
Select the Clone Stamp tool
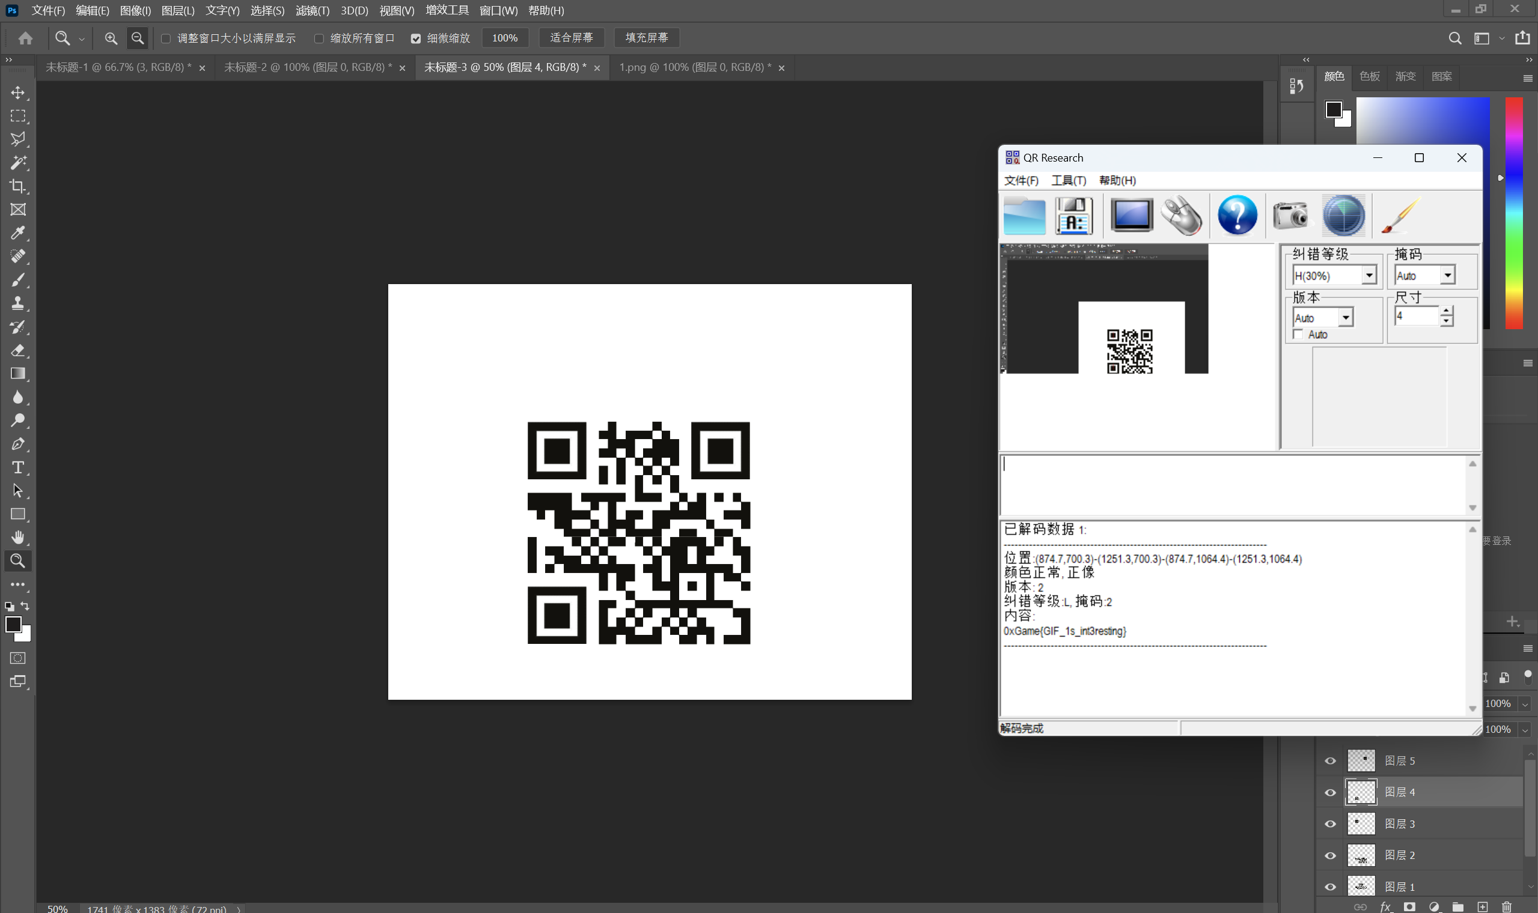pos(18,303)
